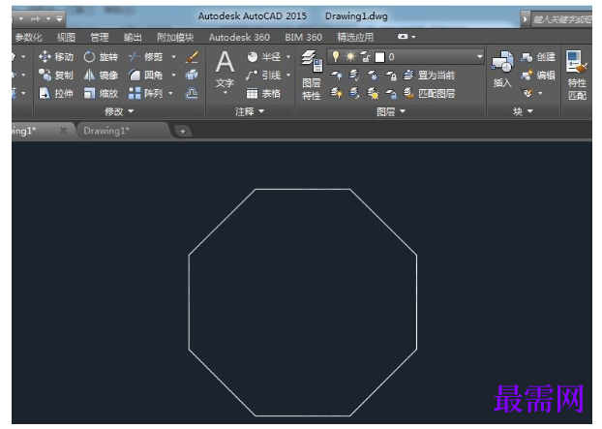Select the Array (阵列) tool
This screenshot has width=602, height=429.
point(145,93)
